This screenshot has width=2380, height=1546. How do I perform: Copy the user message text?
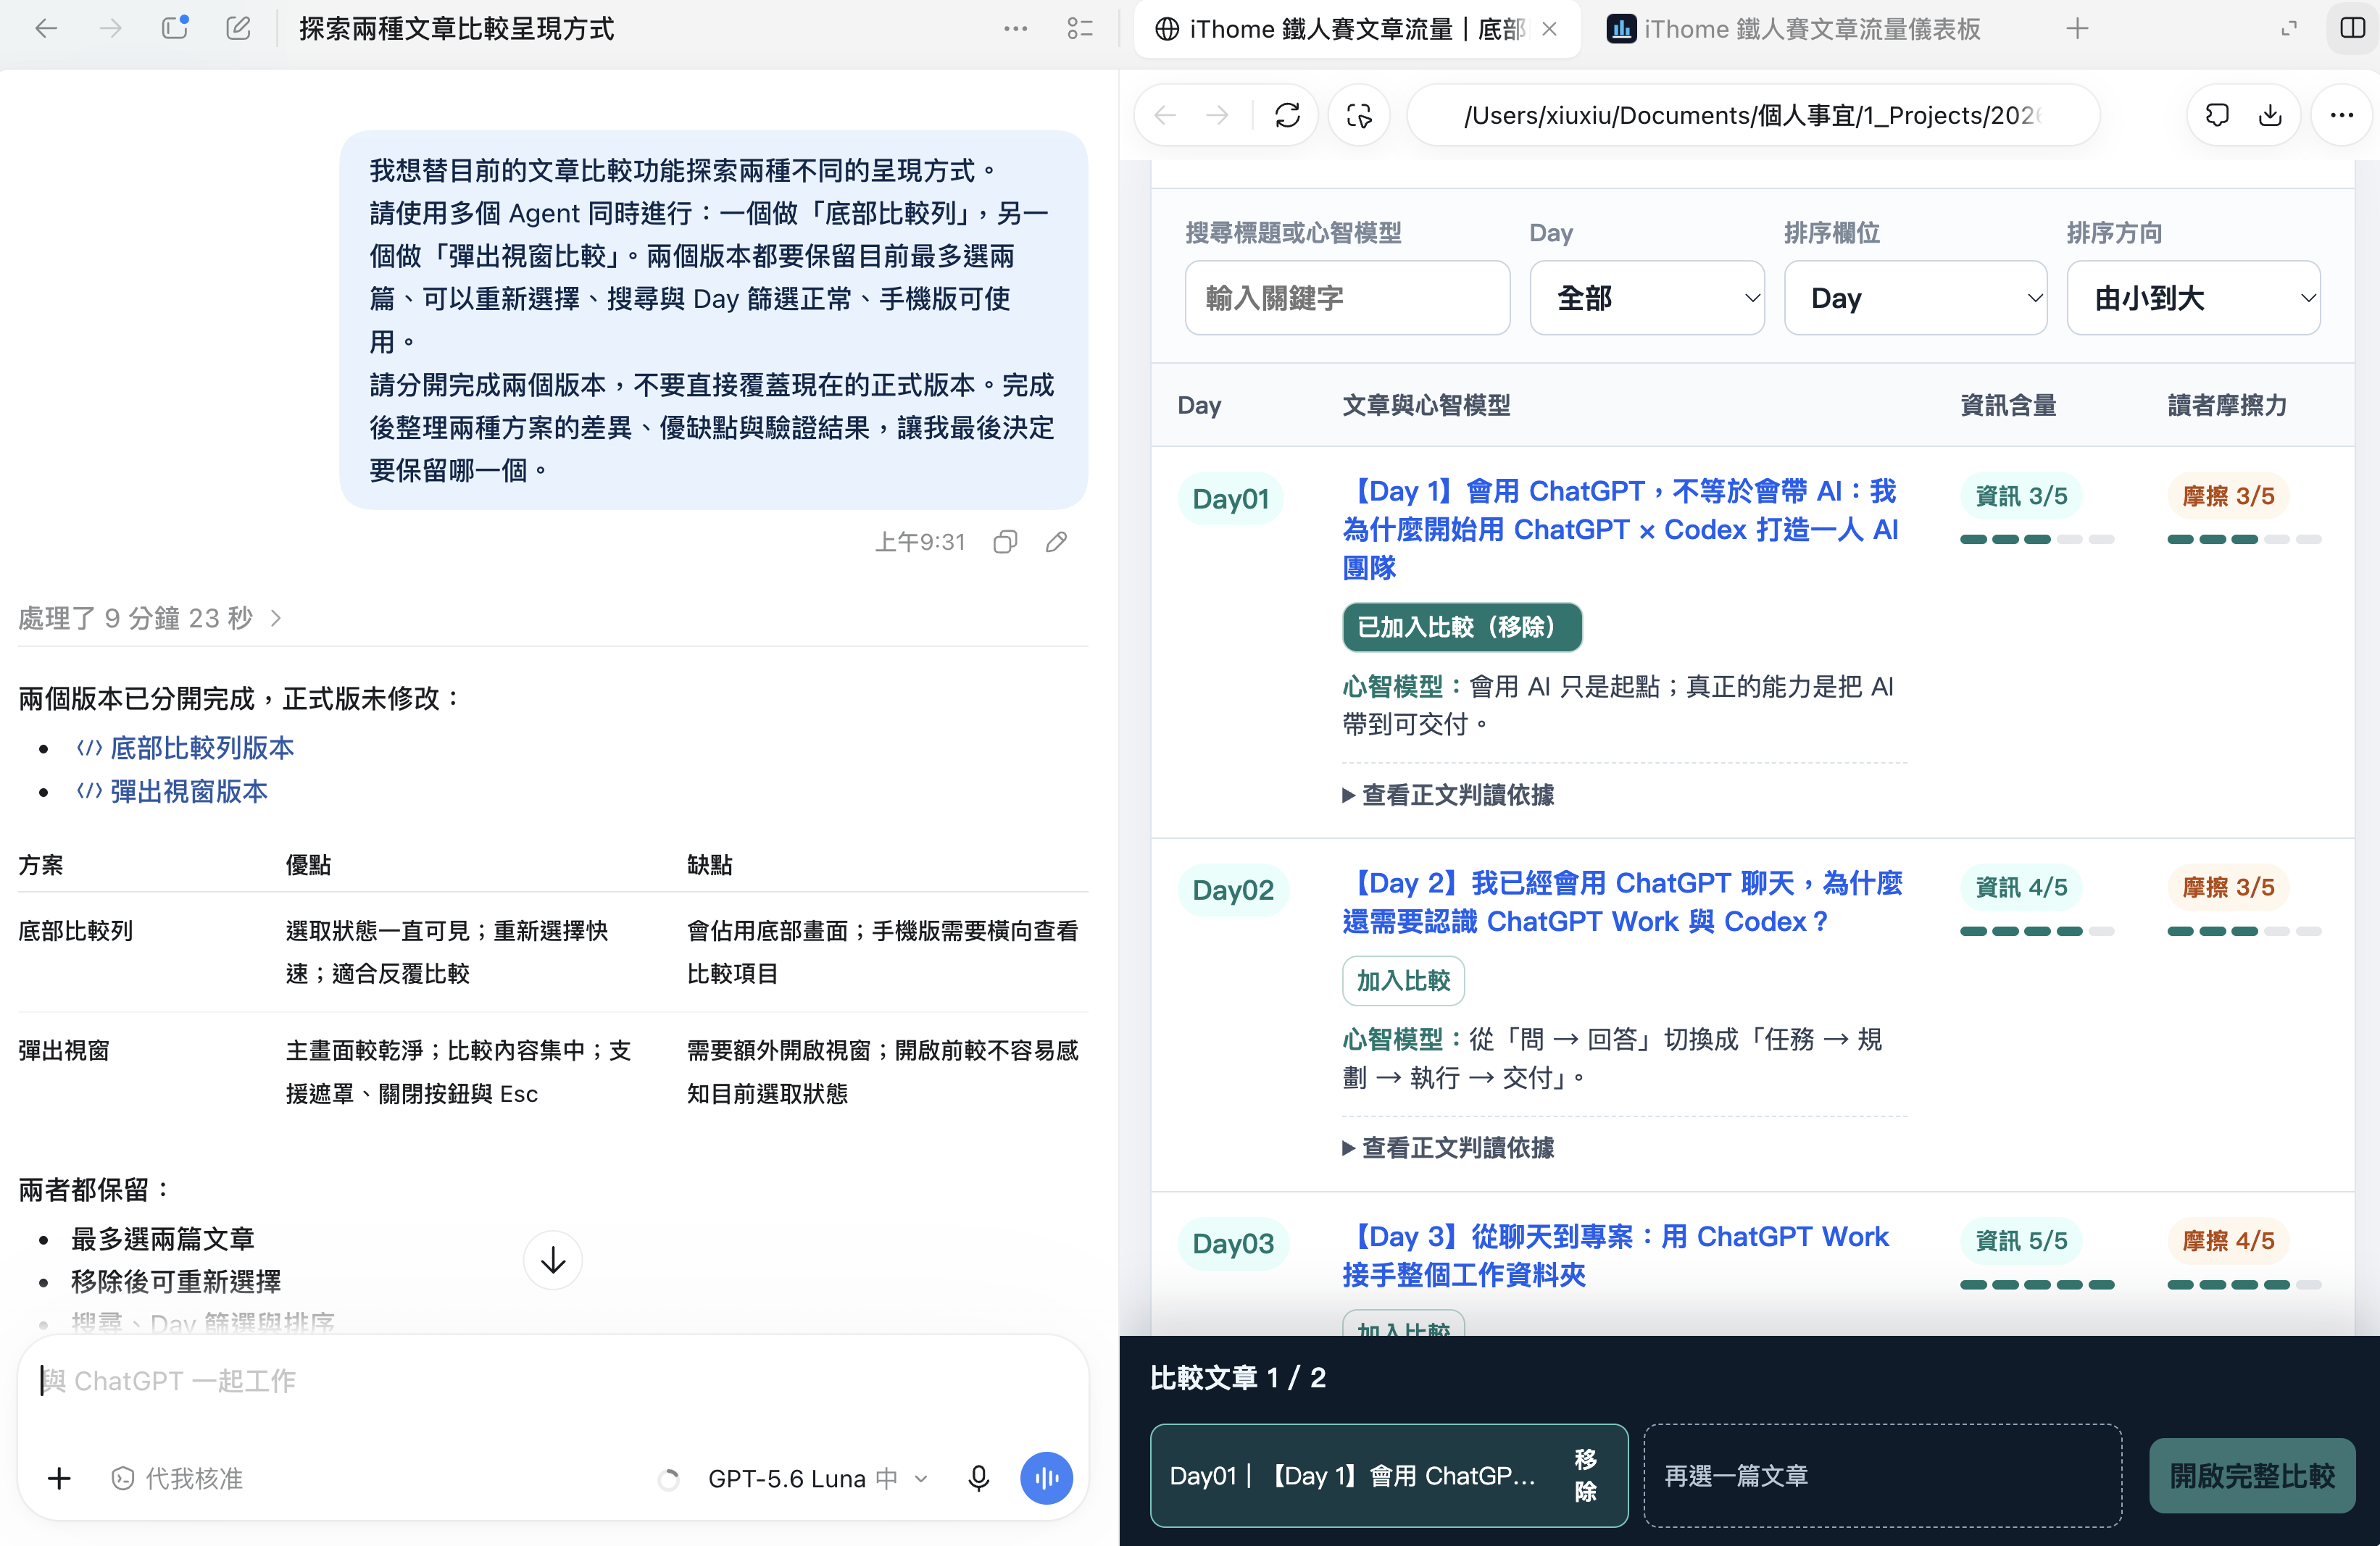tap(1006, 542)
